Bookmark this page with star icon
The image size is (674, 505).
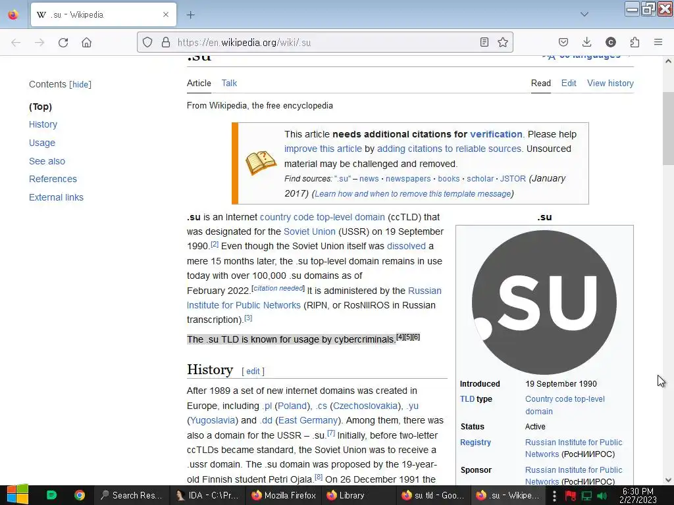502,42
